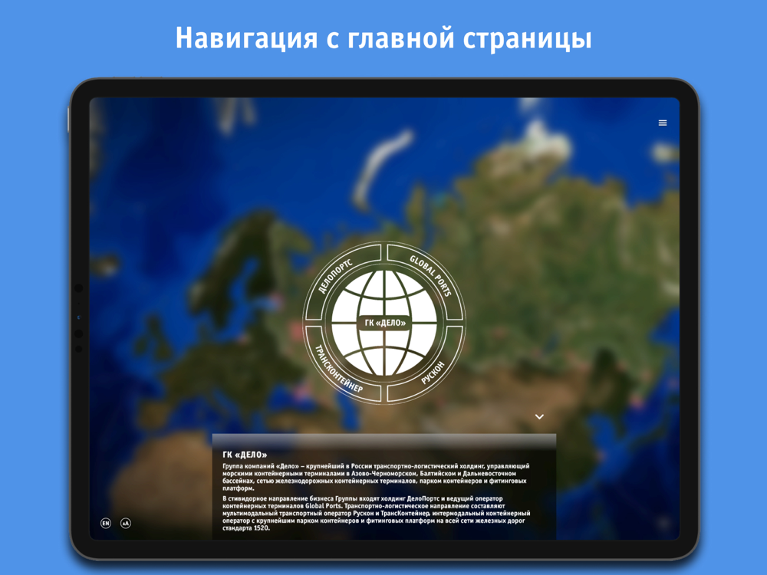Switch language with the EN button
767x575 pixels.
(106, 523)
